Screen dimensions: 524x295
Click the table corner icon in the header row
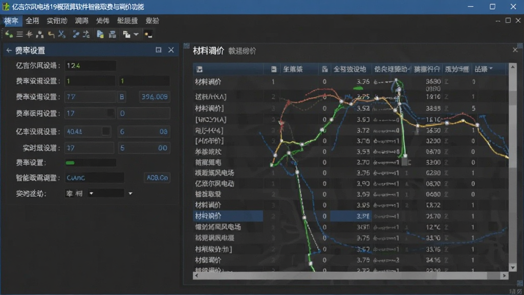[200, 69]
